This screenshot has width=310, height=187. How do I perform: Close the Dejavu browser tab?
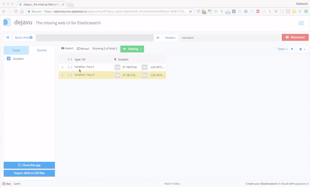click(63, 4)
